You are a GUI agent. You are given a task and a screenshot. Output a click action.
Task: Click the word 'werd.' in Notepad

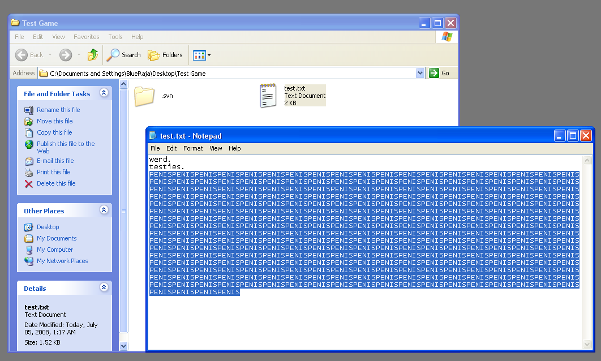click(160, 160)
